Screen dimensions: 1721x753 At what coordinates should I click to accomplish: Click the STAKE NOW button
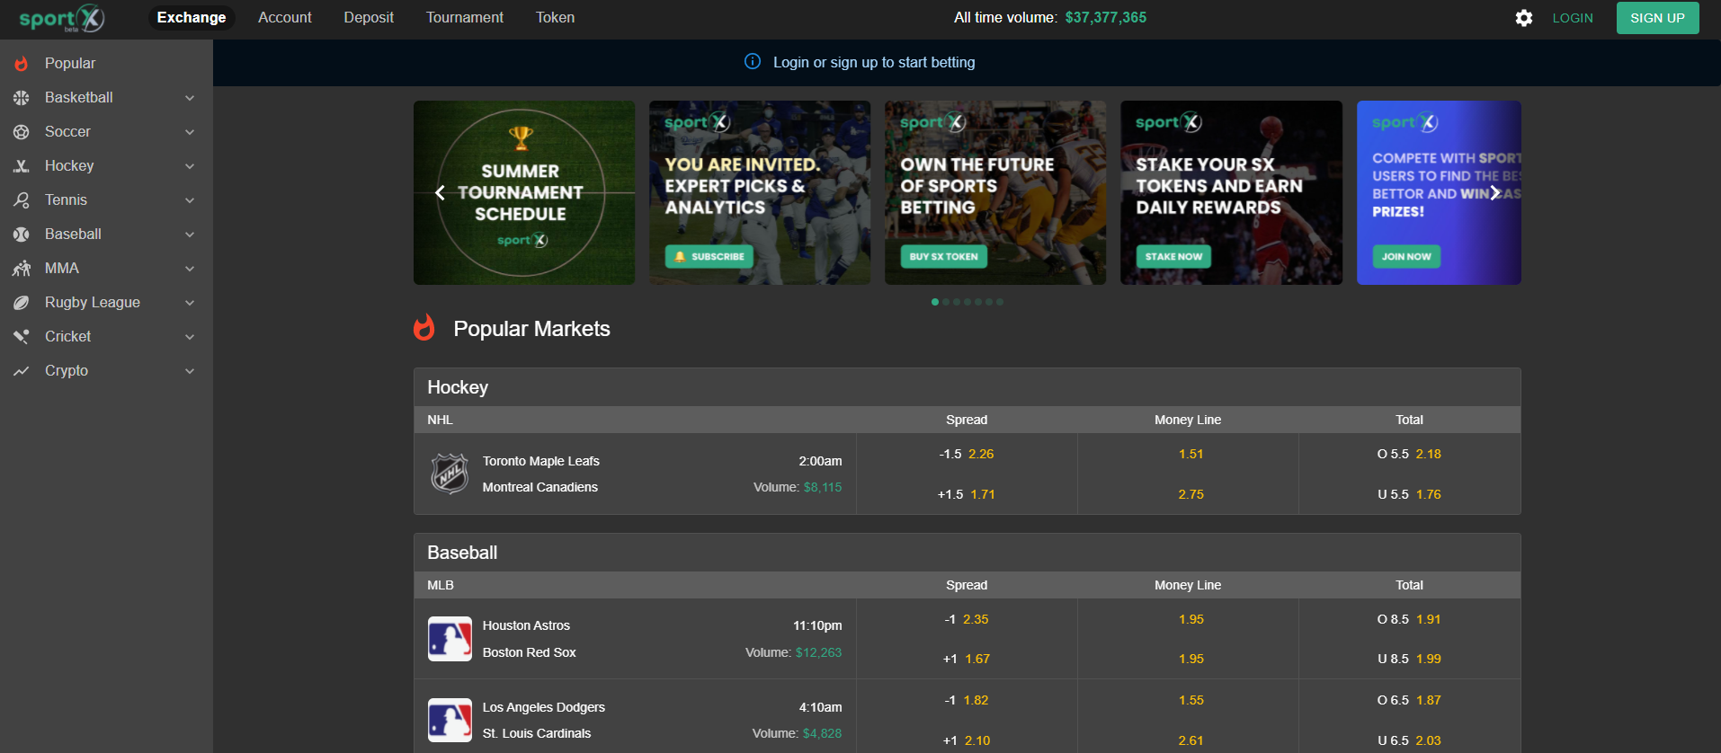[x=1173, y=256]
